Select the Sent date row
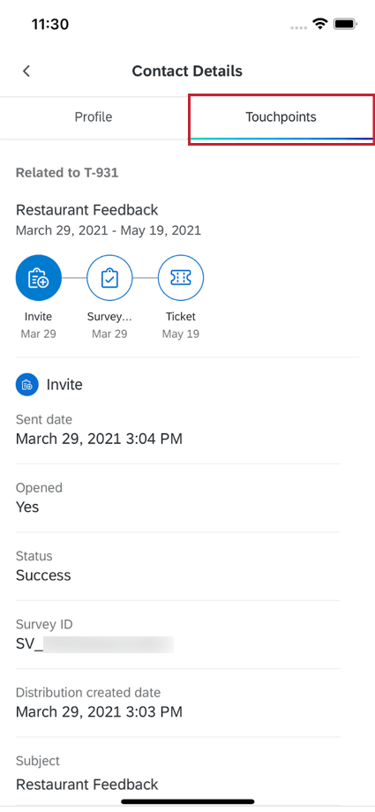This screenshot has width=375, height=812. coord(177,430)
